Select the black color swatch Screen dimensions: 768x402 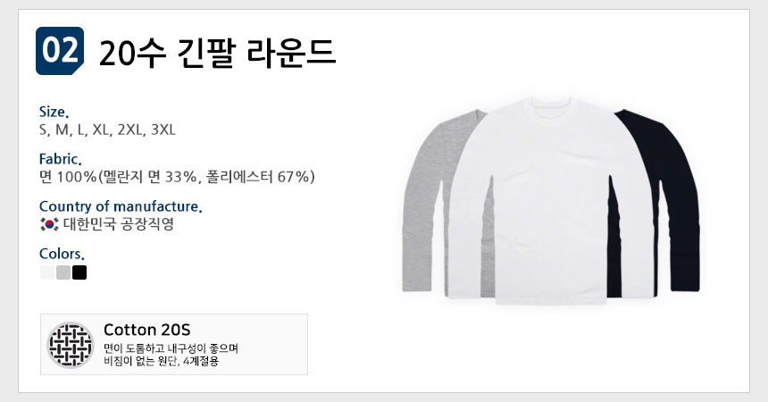[79, 272]
